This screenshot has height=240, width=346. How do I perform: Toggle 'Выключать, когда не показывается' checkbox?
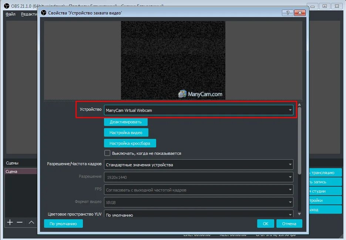pyautogui.click(x=107, y=153)
